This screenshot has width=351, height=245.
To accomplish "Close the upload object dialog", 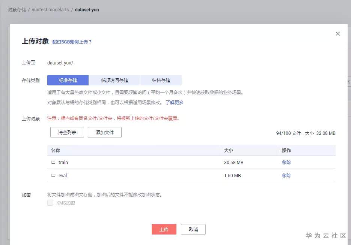I will [338, 34].
